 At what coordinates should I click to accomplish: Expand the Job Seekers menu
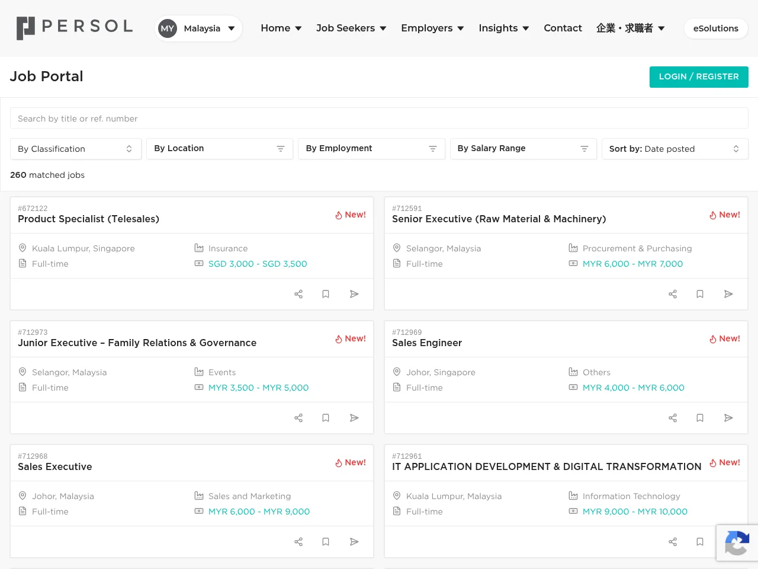tap(351, 28)
